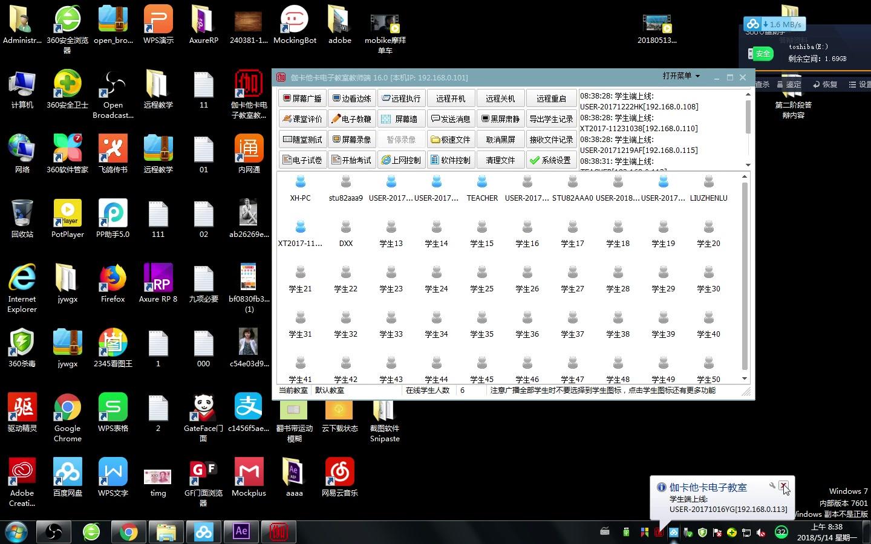The width and height of the screenshot is (871, 544).
Task: Open the Windows Start menu
Action: 16,532
